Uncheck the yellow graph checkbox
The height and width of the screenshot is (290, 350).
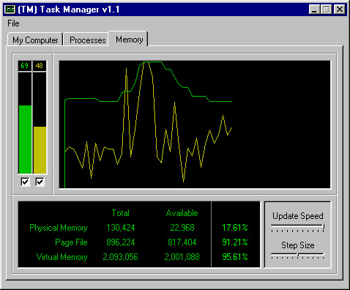40,182
